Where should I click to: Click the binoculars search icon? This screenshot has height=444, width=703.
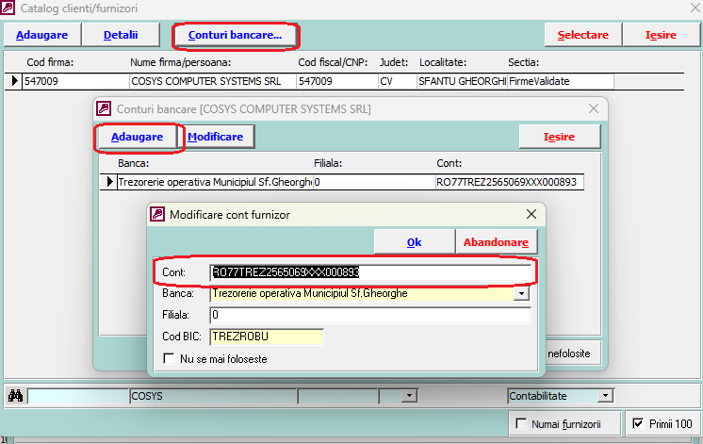(x=14, y=396)
